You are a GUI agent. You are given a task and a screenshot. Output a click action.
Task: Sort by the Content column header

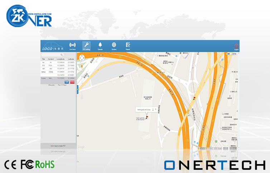[x=50, y=59]
